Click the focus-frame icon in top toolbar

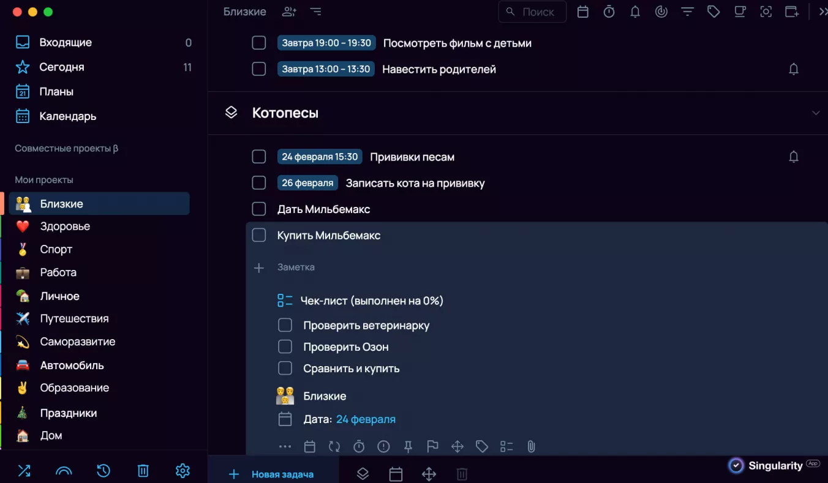(x=766, y=12)
